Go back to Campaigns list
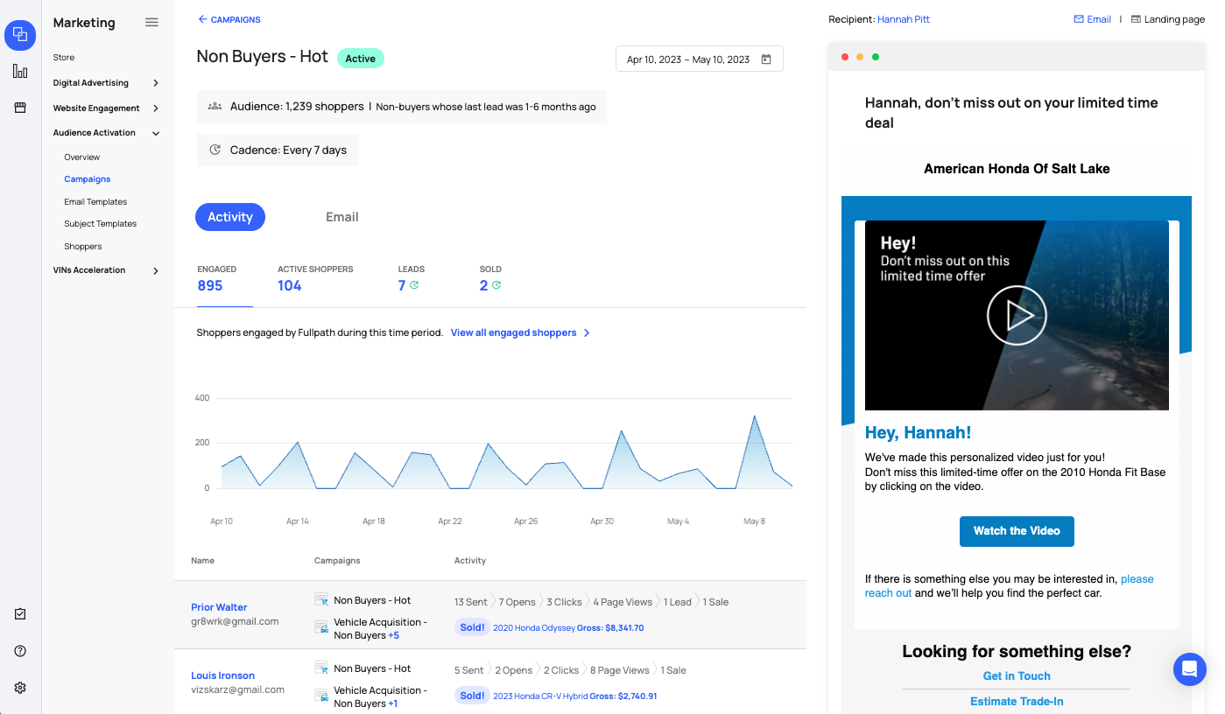Viewport: 1225px width, 714px height. tap(229, 19)
